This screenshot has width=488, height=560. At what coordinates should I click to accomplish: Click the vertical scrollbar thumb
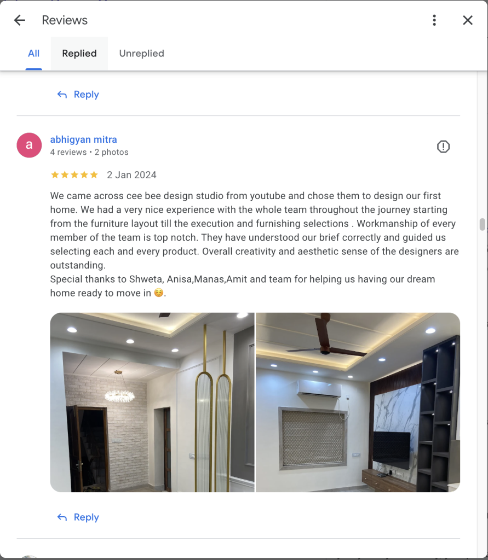[483, 225]
